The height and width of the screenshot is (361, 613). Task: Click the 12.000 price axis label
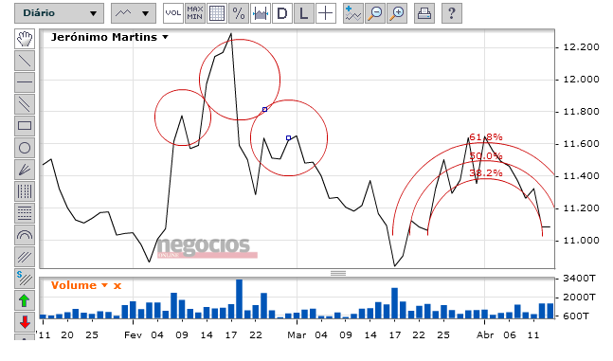point(581,80)
